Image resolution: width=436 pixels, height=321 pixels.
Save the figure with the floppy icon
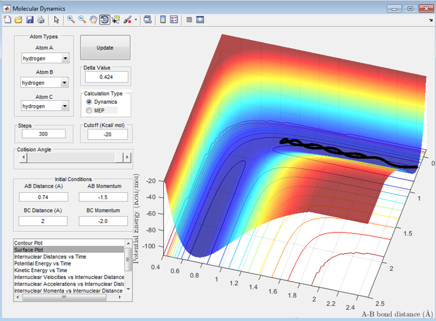(29, 20)
